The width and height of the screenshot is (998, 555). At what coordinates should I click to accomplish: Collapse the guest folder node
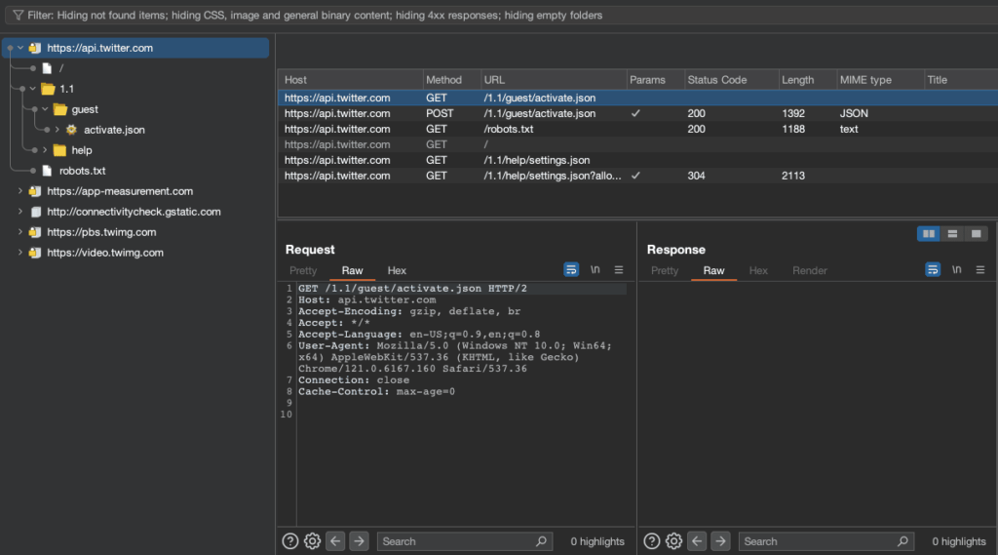[x=45, y=109]
